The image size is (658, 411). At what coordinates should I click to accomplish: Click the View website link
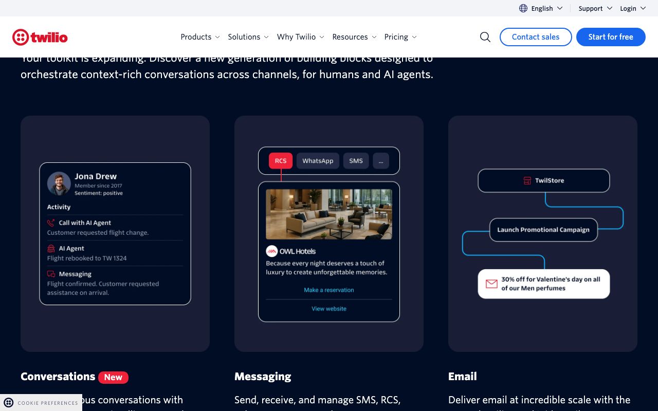click(329, 309)
